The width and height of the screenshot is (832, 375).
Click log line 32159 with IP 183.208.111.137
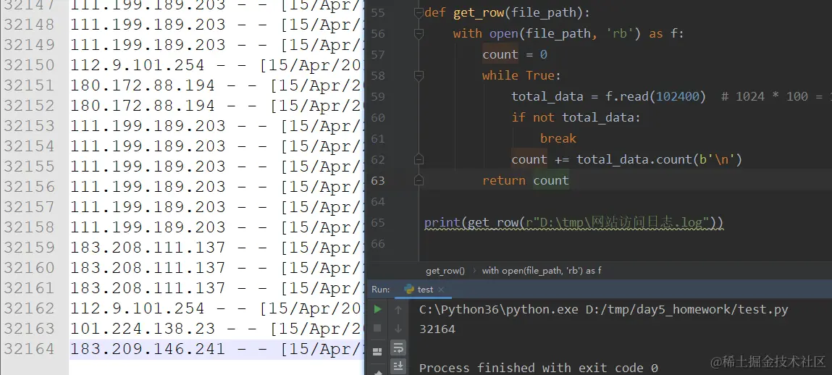[216, 248]
